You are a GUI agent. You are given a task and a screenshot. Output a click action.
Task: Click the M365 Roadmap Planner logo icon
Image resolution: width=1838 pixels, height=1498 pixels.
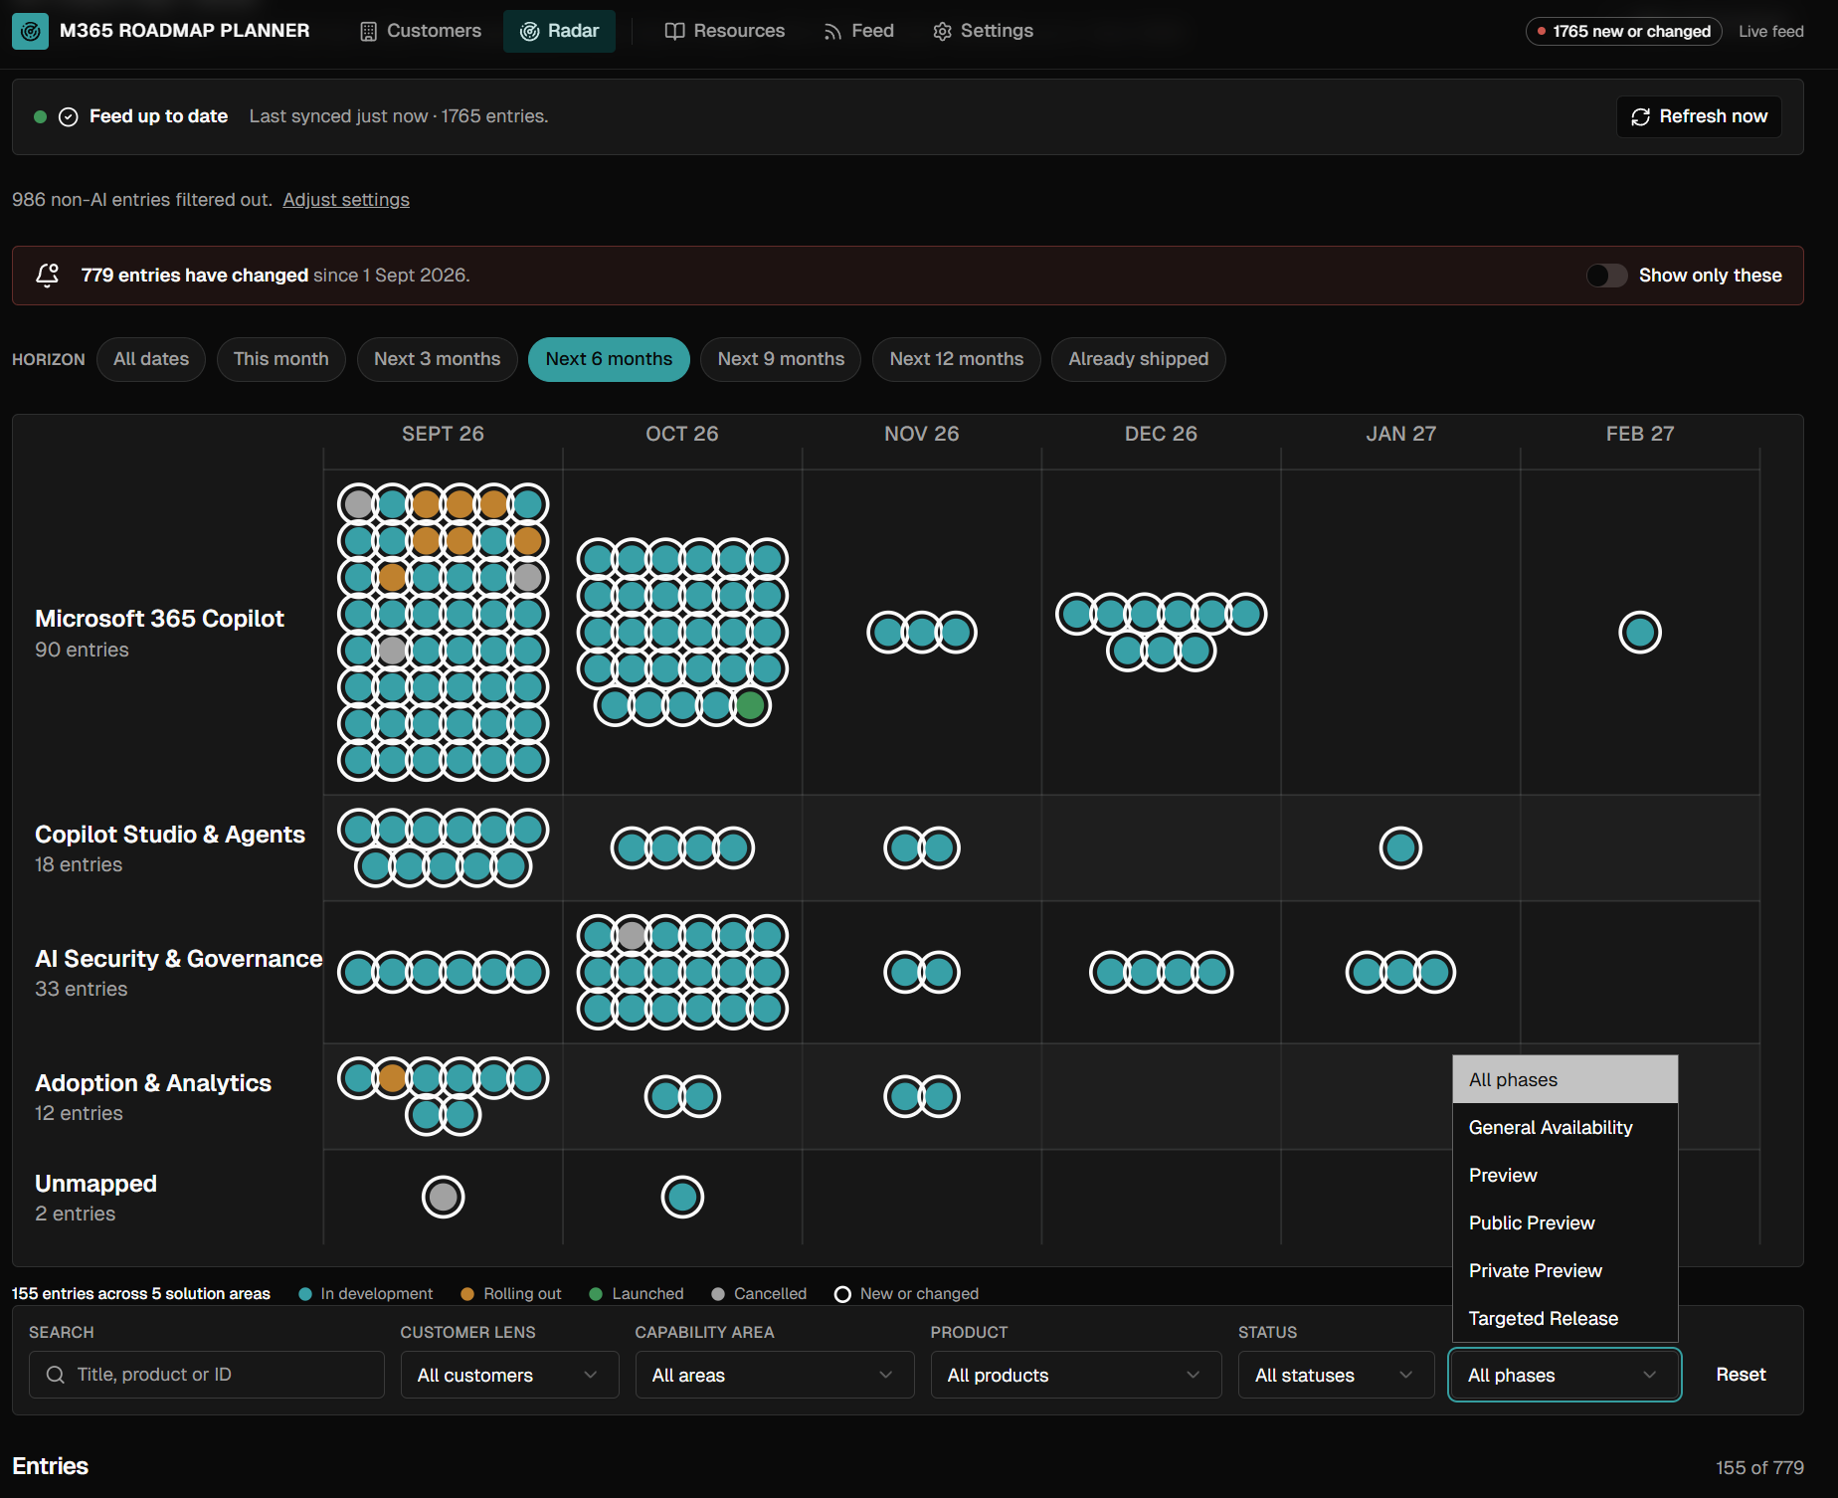[x=30, y=31]
